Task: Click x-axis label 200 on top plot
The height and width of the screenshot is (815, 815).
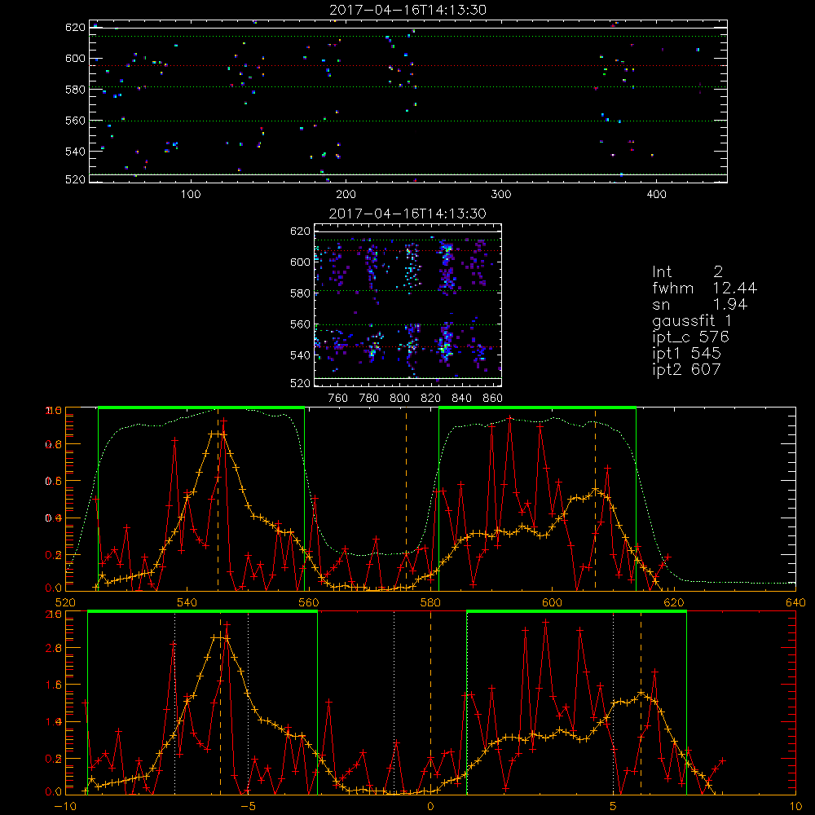Action: coord(346,195)
